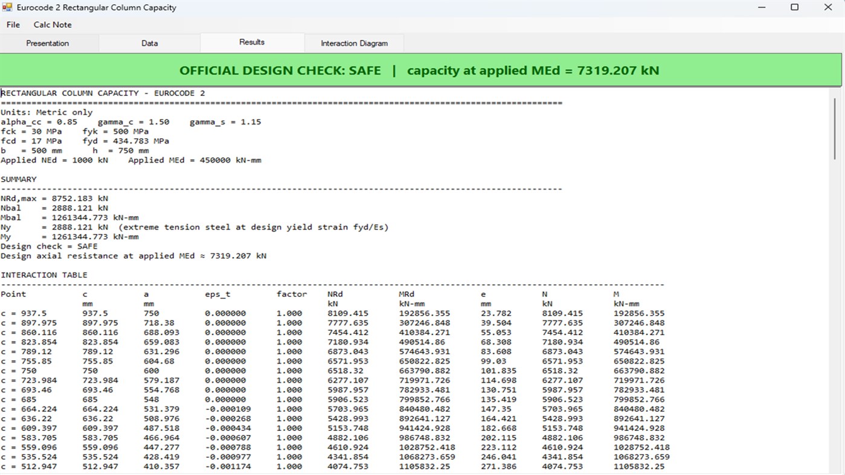Click the text 'fyk = 500 MPa'
The image size is (845, 475).
tap(115, 132)
